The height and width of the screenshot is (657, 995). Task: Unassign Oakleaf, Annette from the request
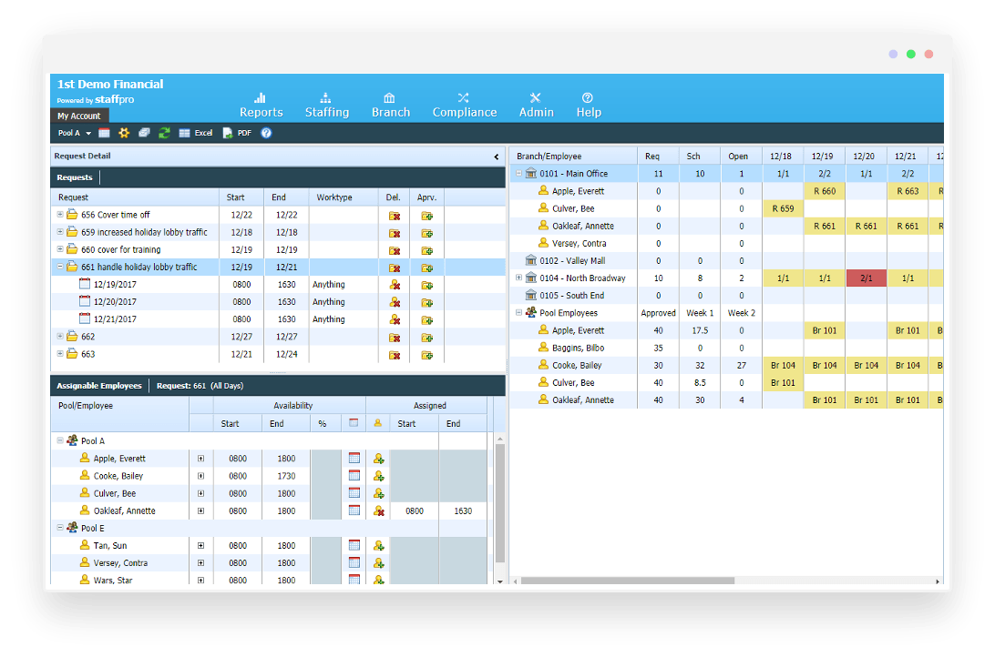coord(379,510)
